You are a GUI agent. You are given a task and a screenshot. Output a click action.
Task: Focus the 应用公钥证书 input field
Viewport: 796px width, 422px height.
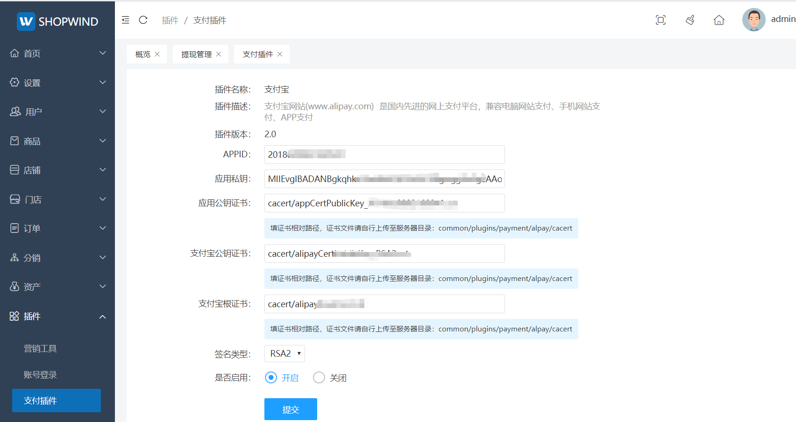384,203
